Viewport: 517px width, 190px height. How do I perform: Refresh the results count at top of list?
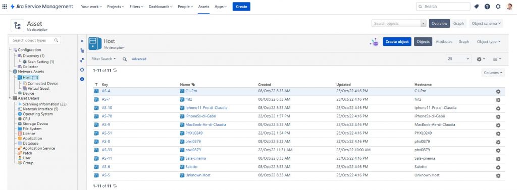click(115, 70)
